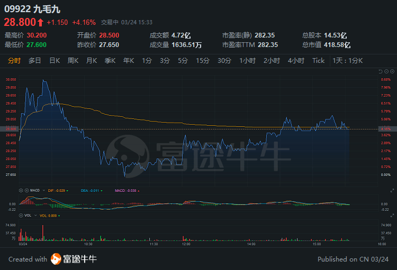Click the 昨收价 value 27.650
397x270 pixels.
tap(109, 45)
